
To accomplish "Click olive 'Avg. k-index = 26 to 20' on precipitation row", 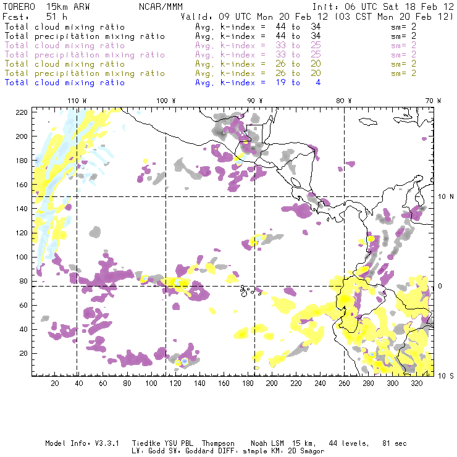I will click(258, 73).
